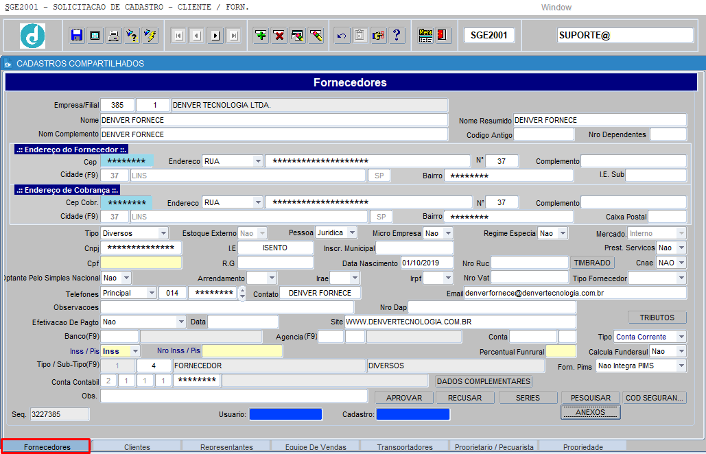Viewport: 706px width, 454px height.
Task: Click red X Delete Record icon
Action: tap(279, 35)
